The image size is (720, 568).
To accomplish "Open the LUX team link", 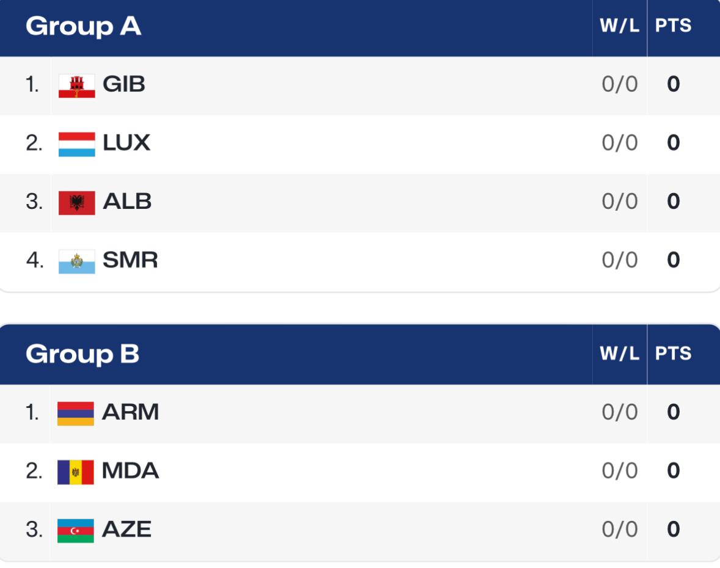I will click(x=126, y=143).
